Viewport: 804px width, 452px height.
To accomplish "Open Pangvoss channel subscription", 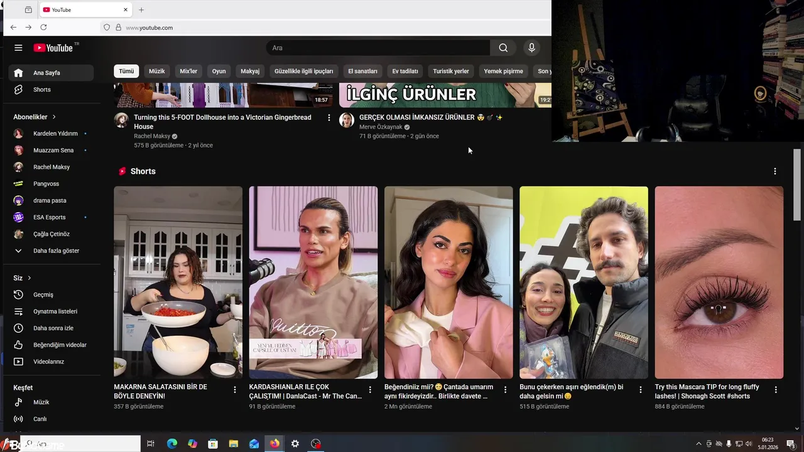I will [51, 184].
